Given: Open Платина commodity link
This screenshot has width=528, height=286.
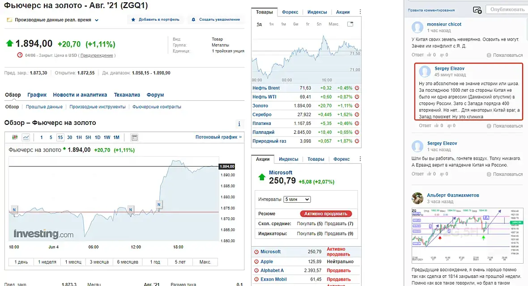Looking at the screenshot, I should click(262, 123).
